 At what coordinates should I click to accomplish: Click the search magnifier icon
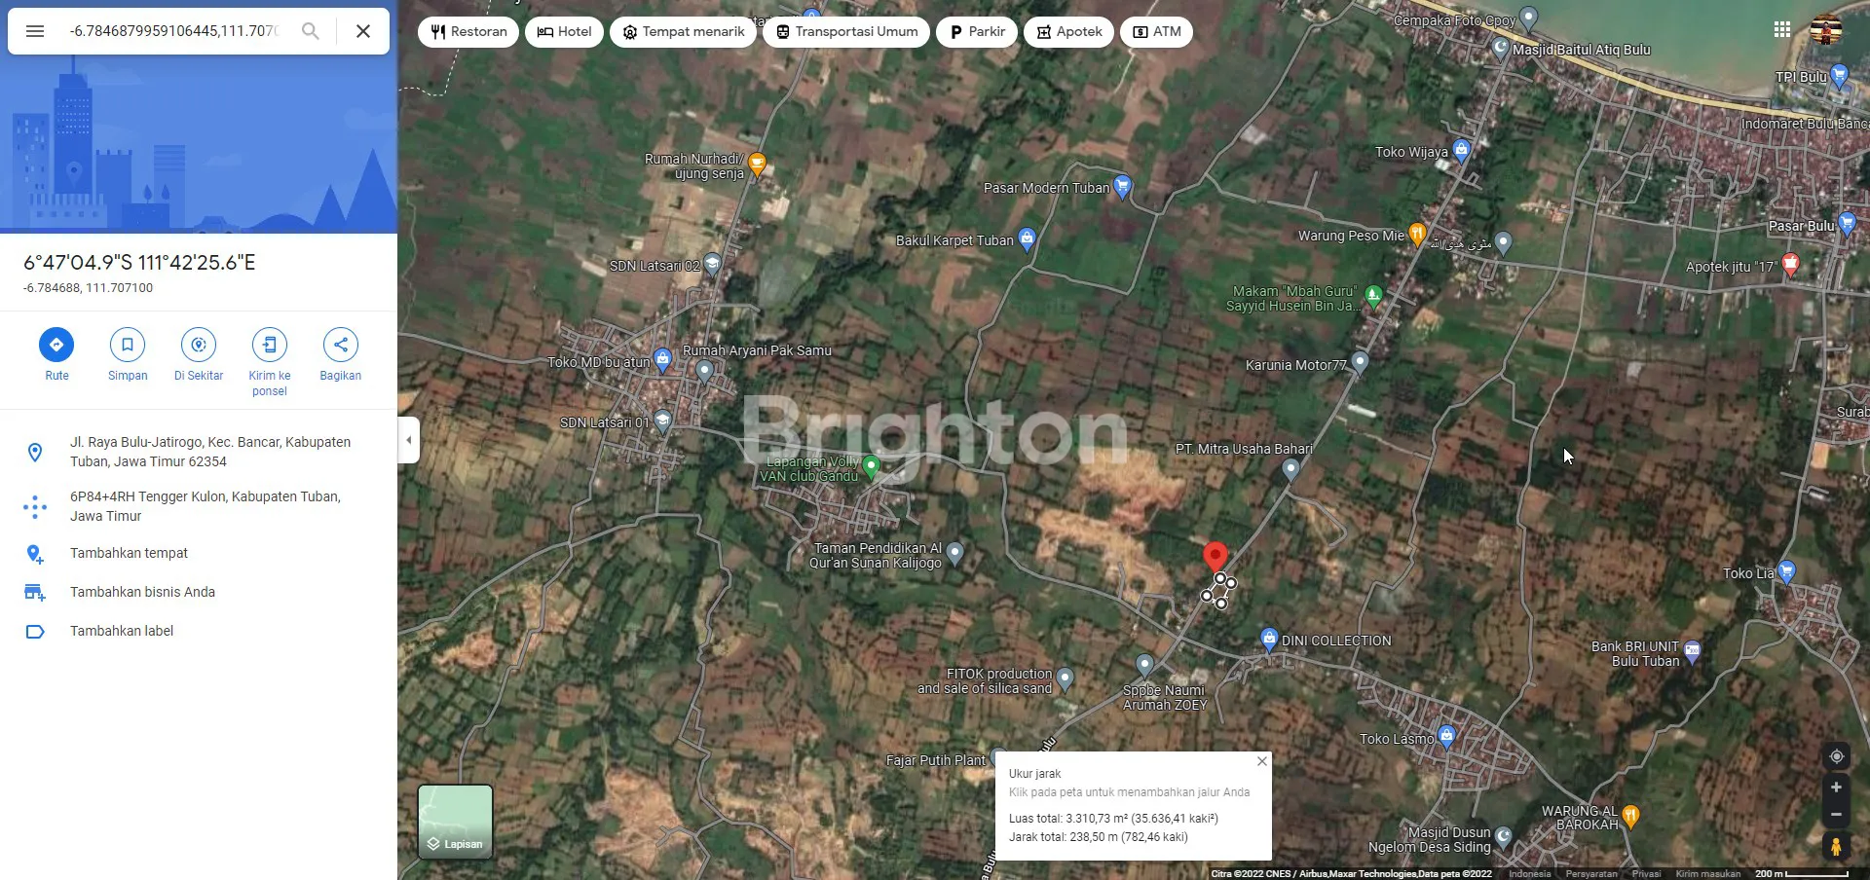click(x=310, y=31)
